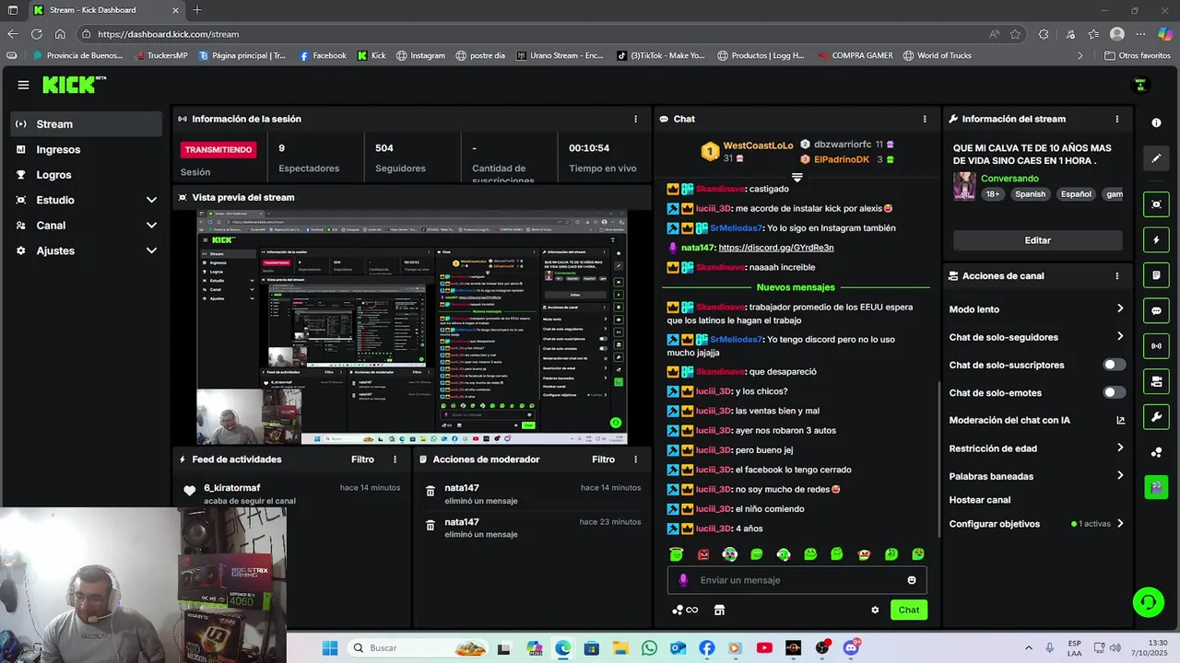1180x663 pixels.
Task: Click the Conversando category link
Action: pyautogui.click(x=1009, y=179)
